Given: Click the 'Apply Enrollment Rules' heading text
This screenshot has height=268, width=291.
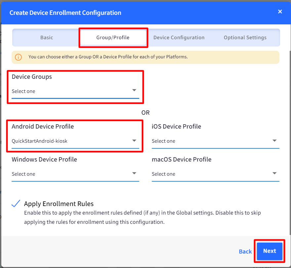Looking at the screenshot, I should point(59,204).
